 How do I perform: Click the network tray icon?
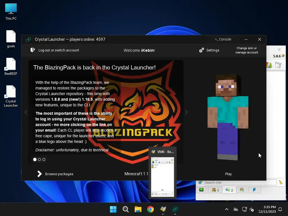pyautogui.click(x=244, y=209)
